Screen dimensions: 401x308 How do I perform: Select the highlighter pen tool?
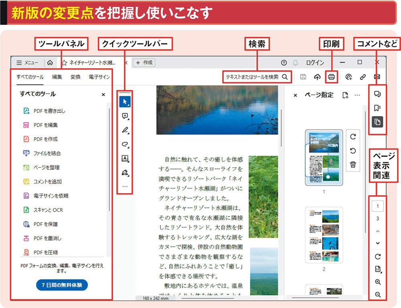point(125,131)
